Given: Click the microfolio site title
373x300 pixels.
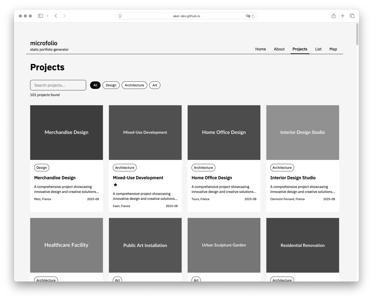Looking at the screenshot, I should click(x=44, y=43).
